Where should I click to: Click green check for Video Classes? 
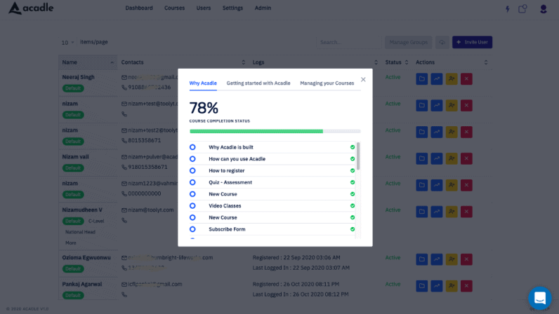coord(353,206)
